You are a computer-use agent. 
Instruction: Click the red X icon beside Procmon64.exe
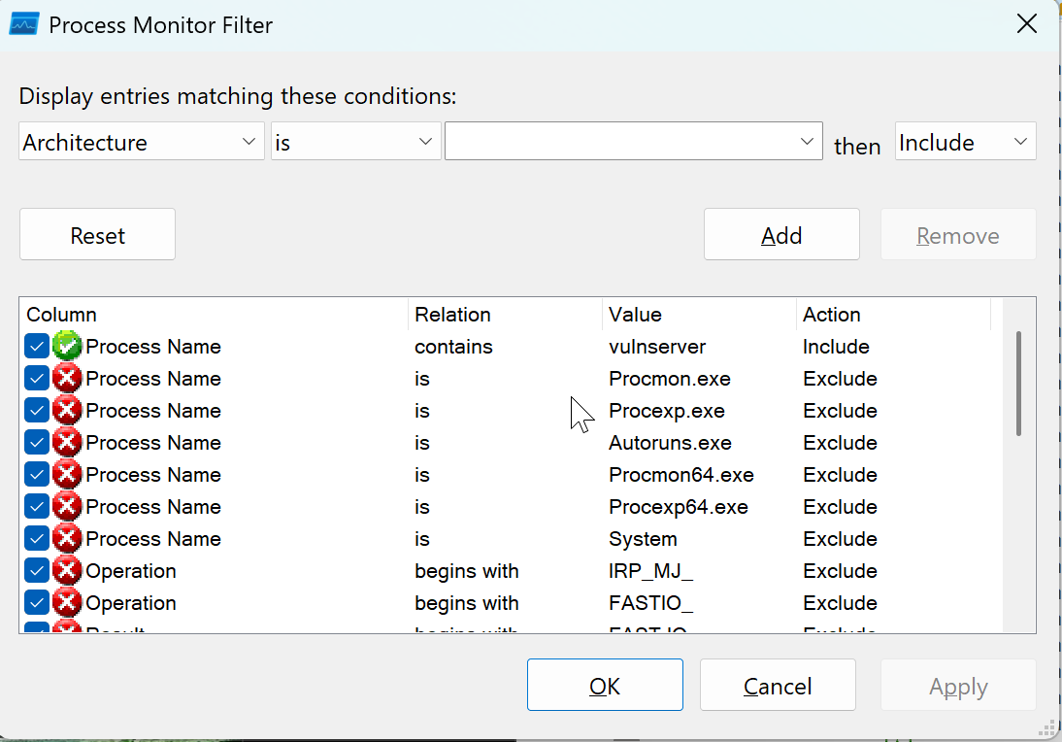coord(66,474)
